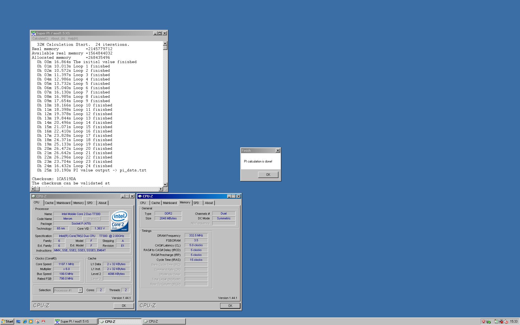Viewport: 520px width, 325px height.
Task: Select Cache tab in right CPU-Z window
Action: pyautogui.click(x=155, y=203)
